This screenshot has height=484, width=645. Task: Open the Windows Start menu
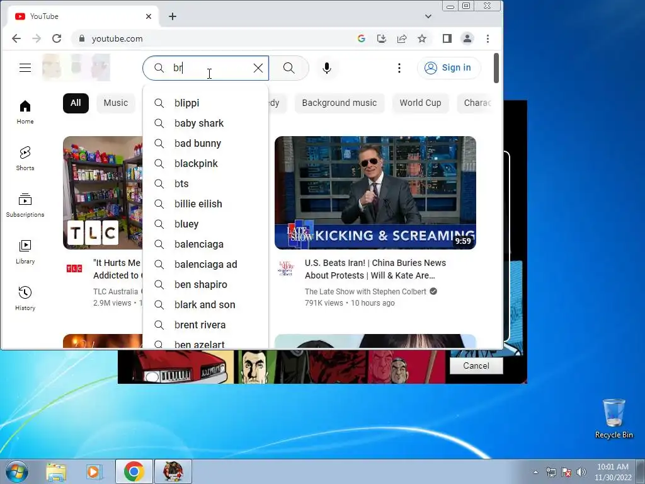[x=16, y=471]
